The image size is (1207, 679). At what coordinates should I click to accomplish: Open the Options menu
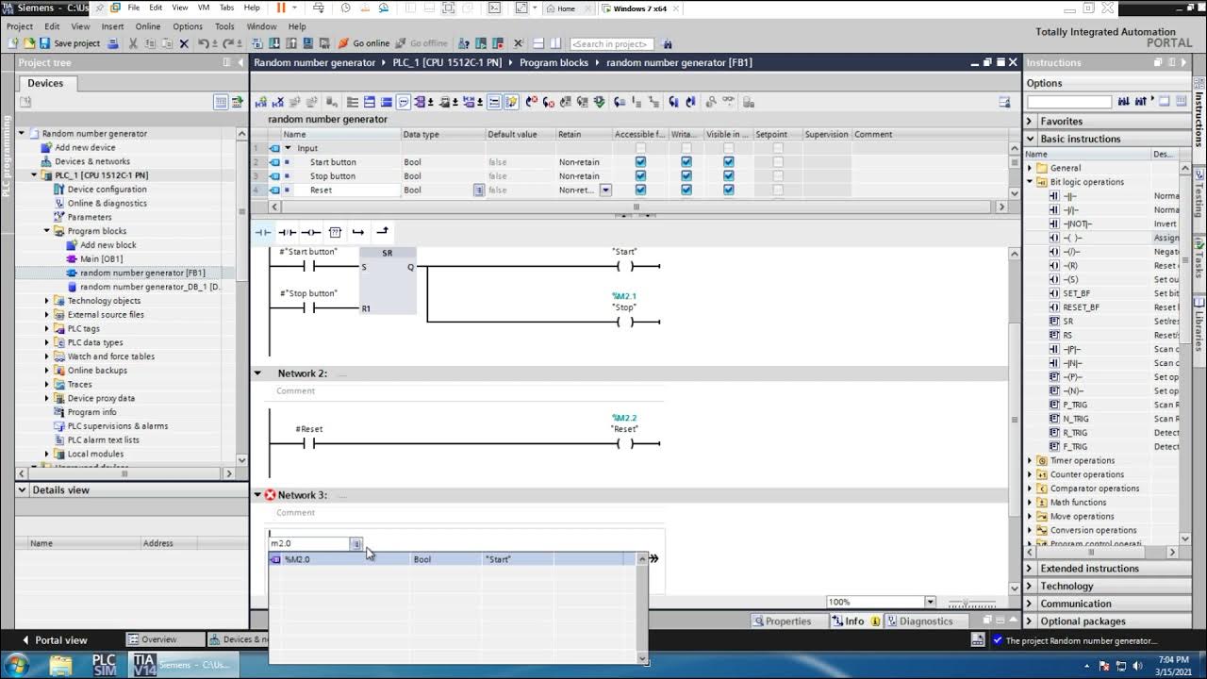point(188,26)
